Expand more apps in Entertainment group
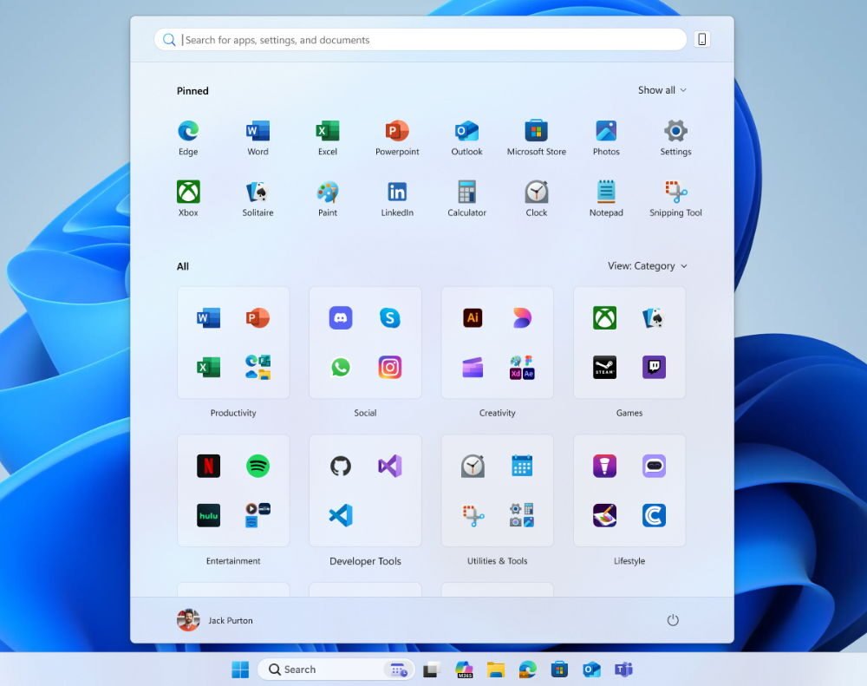The width and height of the screenshot is (867, 686). coord(257,515)
